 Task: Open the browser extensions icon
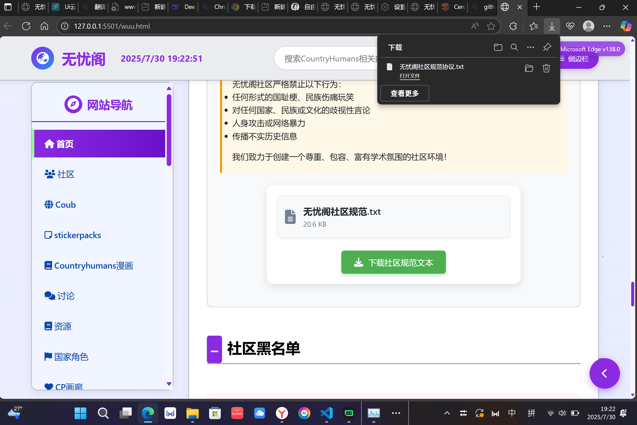pyautogui.click(x=513, y=26)
